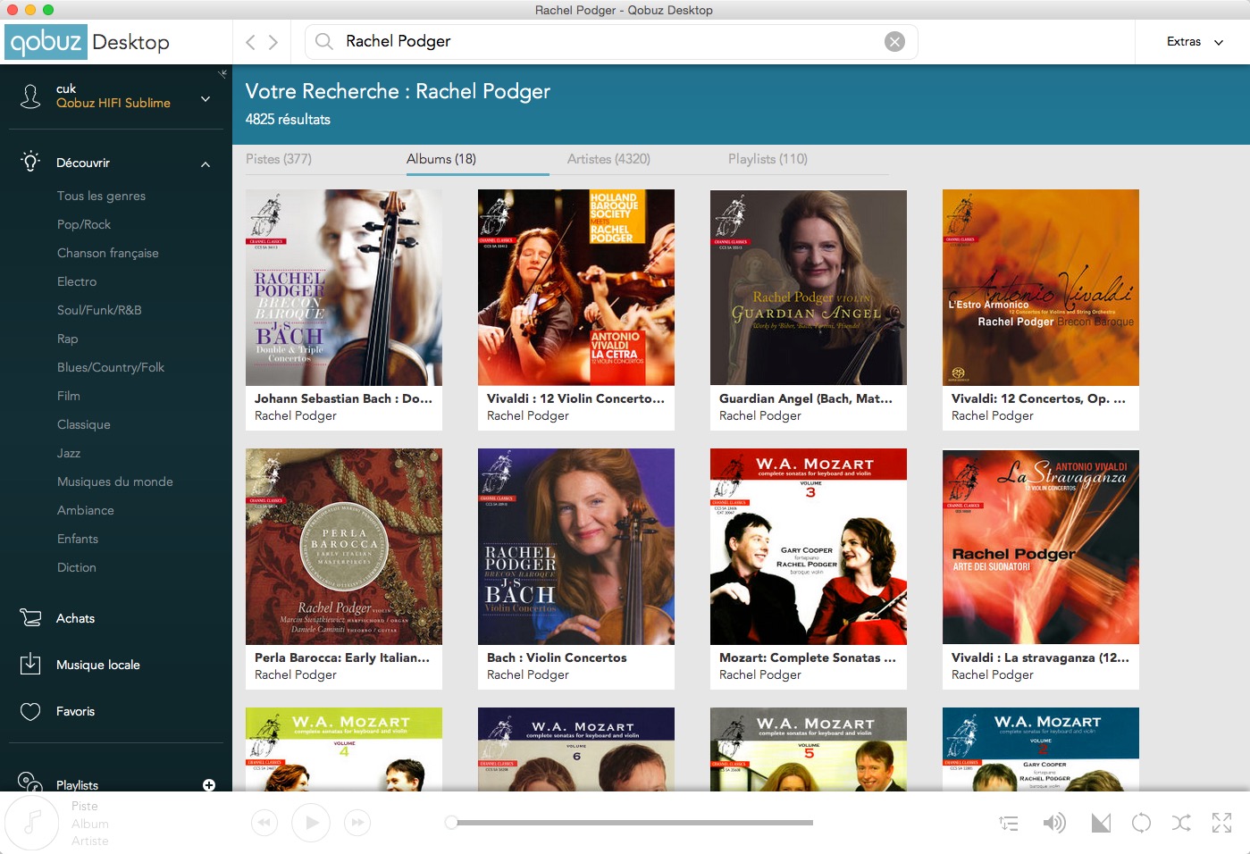Expand the cuk account menu chevron
1250x854 pixels.
click(206, 98)
